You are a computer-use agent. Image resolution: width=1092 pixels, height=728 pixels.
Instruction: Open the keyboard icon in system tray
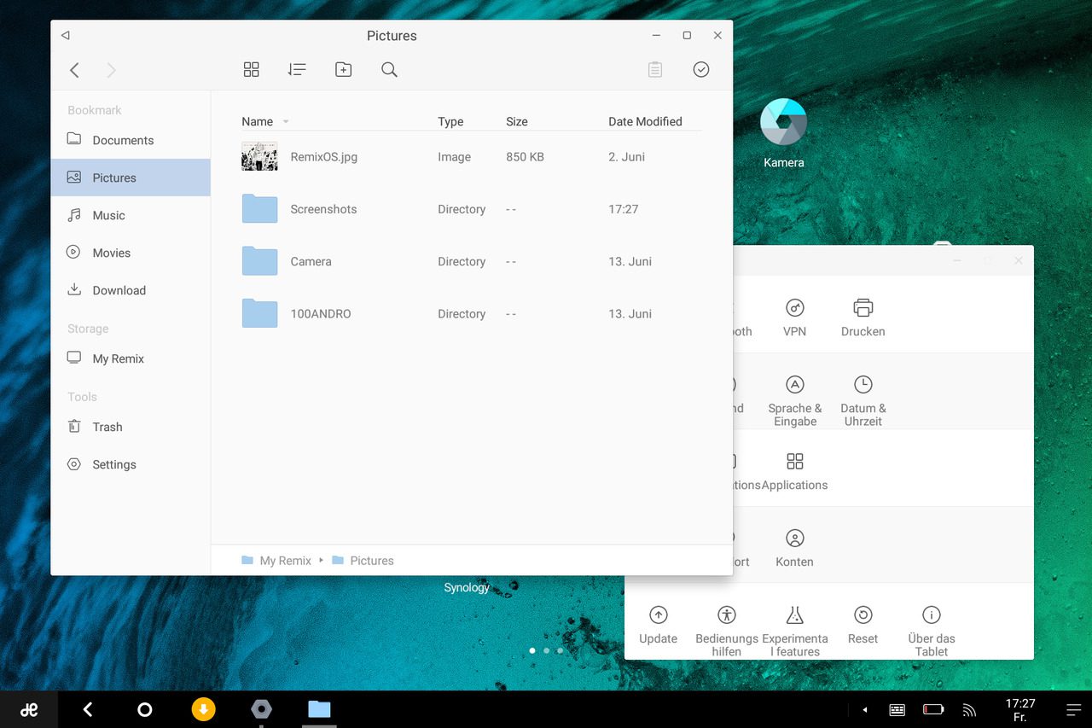(x=897, y=709)
